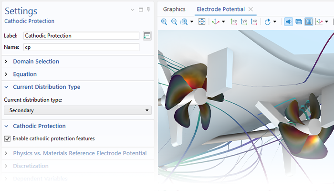Click the rotate view icon

click(268, 21)
